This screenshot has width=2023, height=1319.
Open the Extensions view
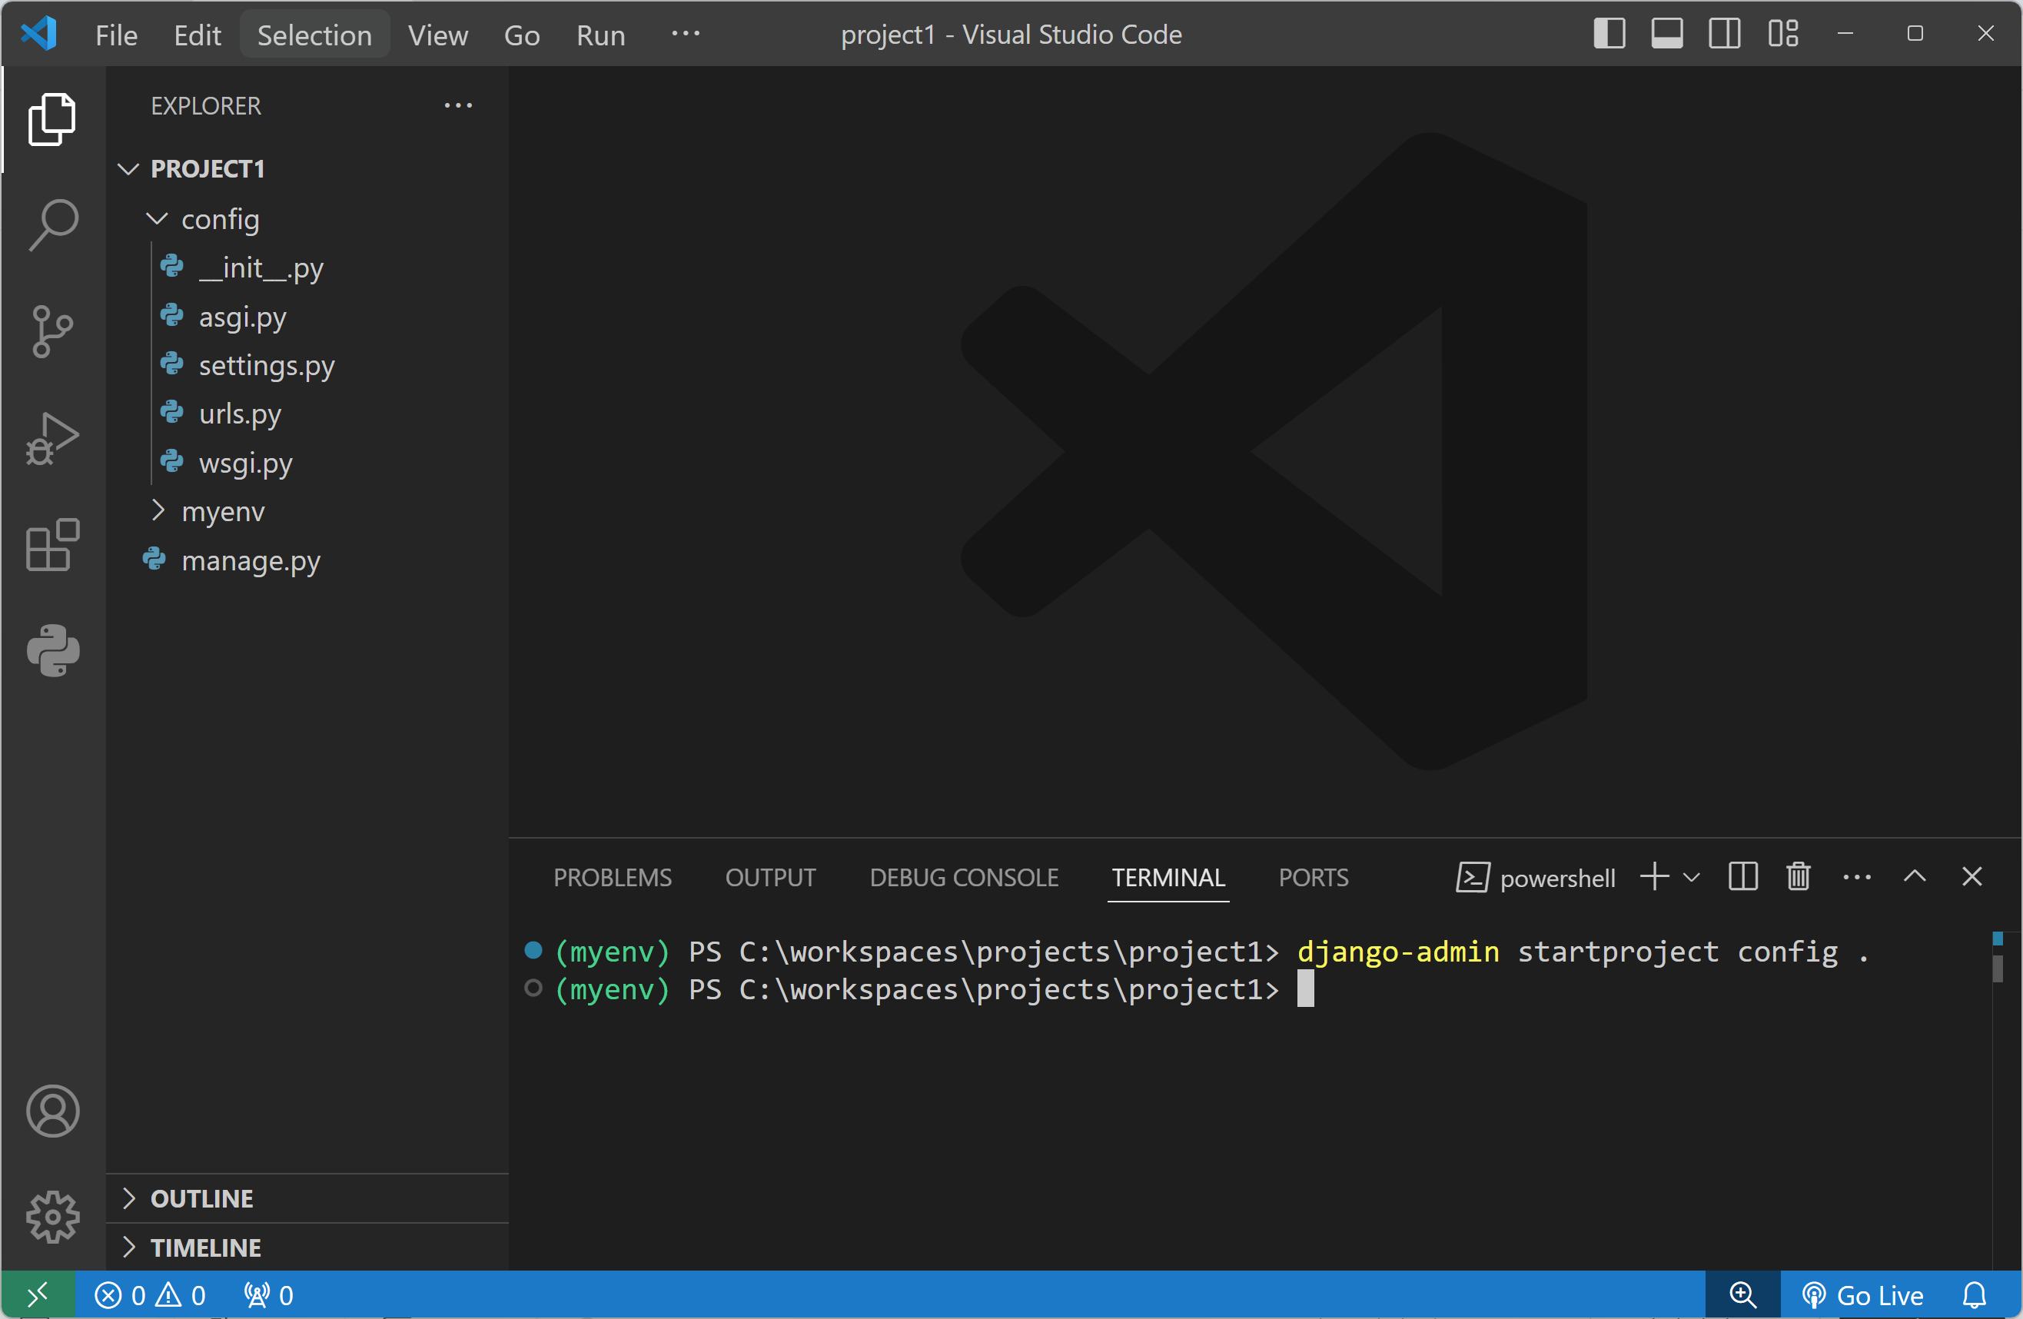[x=53, y=545]
